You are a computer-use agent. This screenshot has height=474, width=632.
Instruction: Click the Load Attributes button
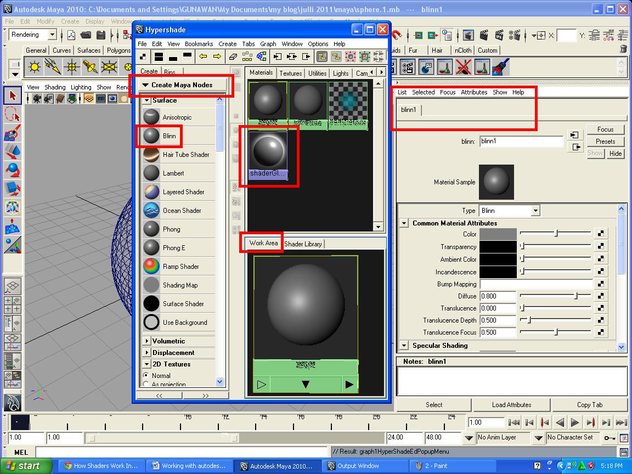[511, 405]
